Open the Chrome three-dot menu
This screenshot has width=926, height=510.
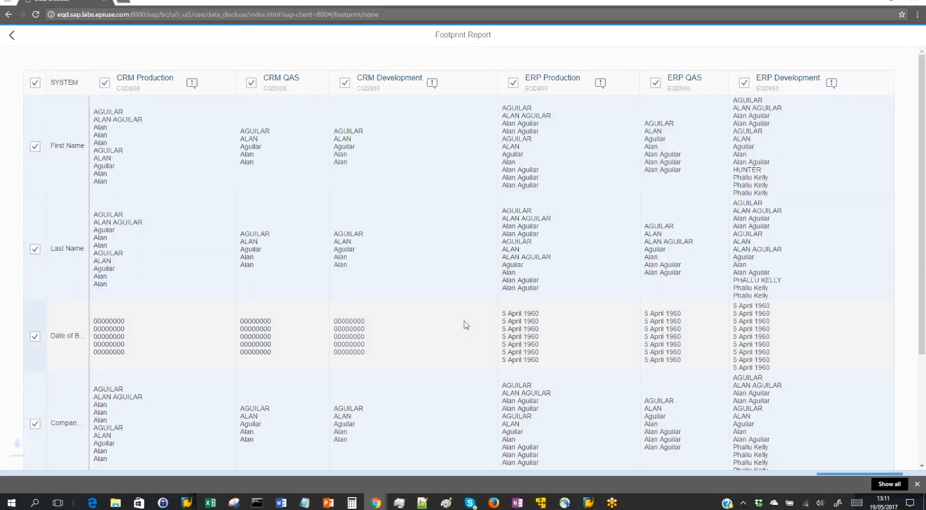point(918,14)
